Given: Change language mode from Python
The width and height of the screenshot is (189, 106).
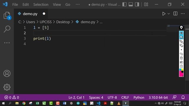Looking at the screenshot, I should (x=139, y=97).
